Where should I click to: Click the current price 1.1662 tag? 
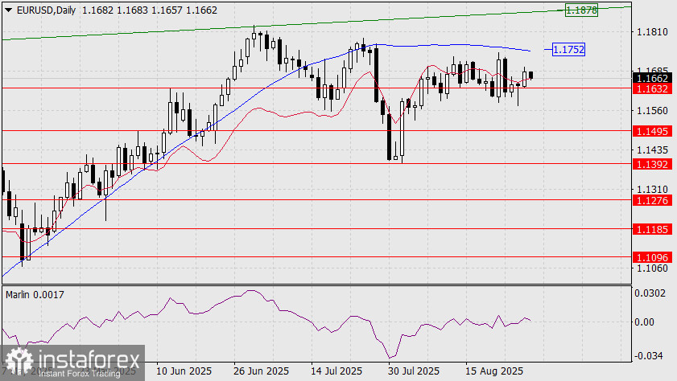652,79
